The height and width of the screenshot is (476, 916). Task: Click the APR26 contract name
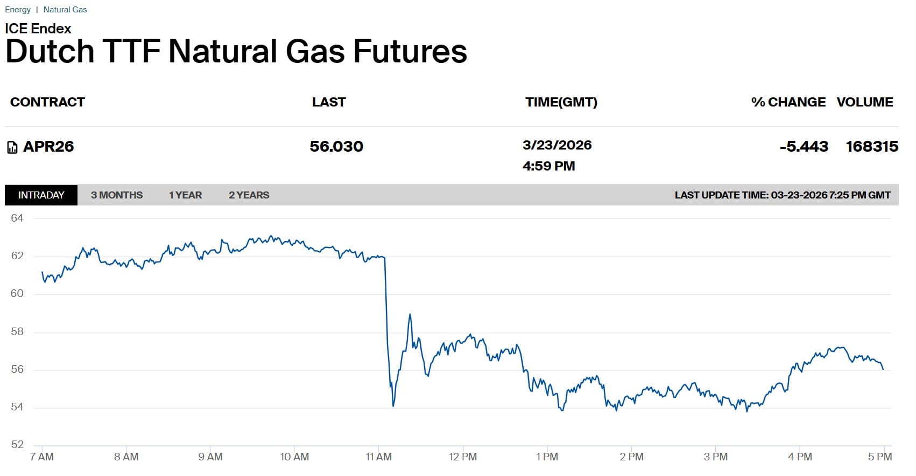pyautogui.click(x=48, y=147)
